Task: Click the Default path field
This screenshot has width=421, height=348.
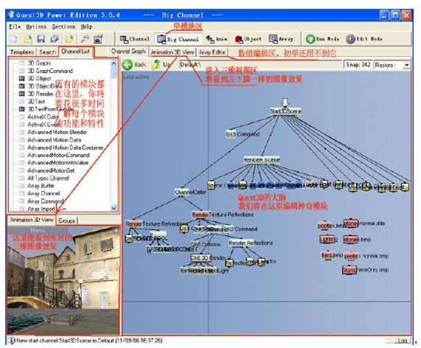Action: [260, 65]
